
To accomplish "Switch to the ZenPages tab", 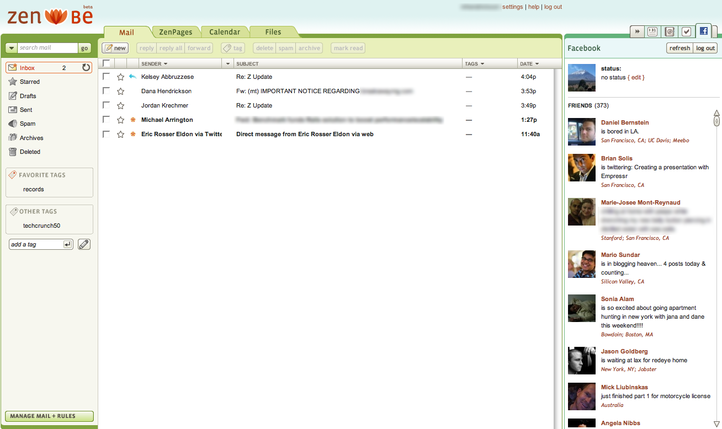I will (x=176, y=32).
